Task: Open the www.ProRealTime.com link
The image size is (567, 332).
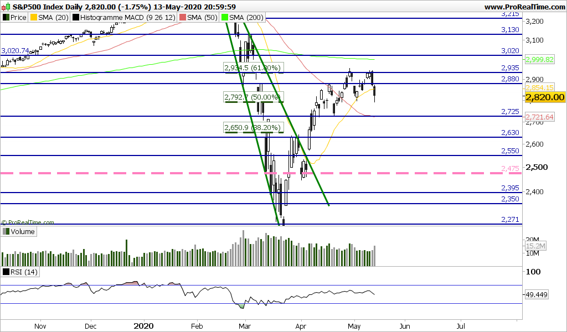Action: (524, 7)
